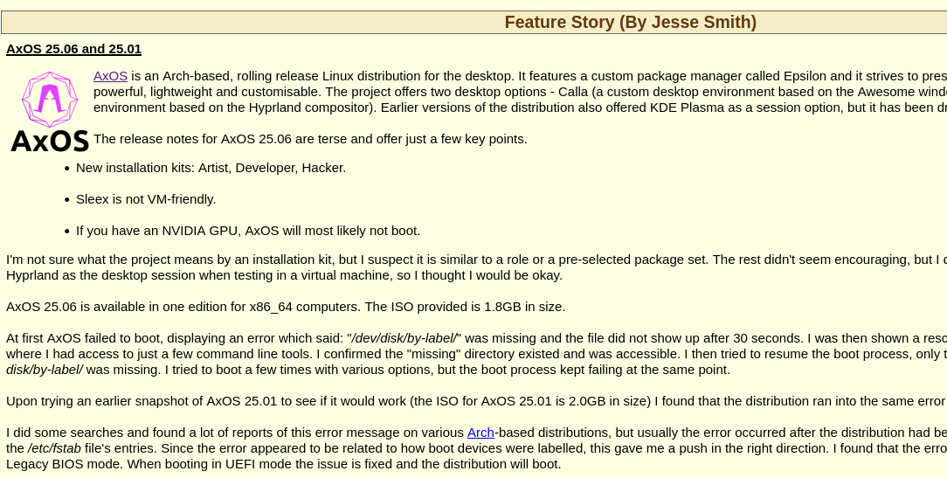The width and height of the screenshot is (947, 478).
Task: Click the 'At first AxOS failed to boot' sentence
Action: (x=175, y=338)
